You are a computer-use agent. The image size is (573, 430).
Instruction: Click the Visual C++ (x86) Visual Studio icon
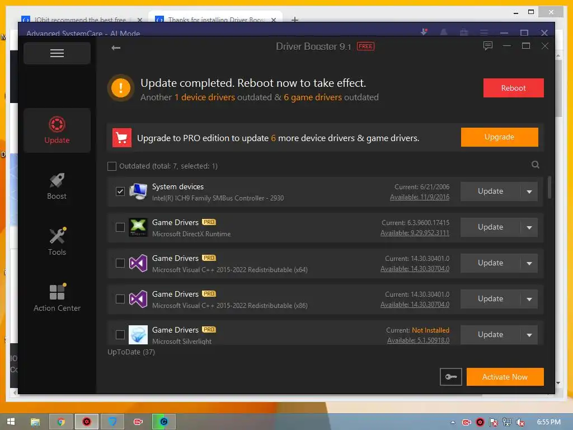pyautogui.click(x=138, y=299)
